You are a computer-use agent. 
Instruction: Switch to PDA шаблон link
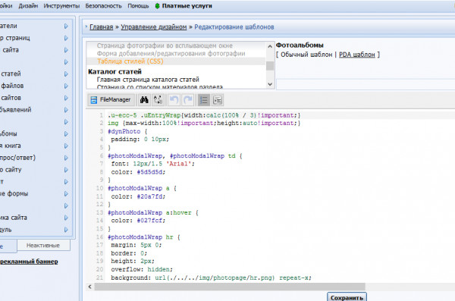[357, 55]
